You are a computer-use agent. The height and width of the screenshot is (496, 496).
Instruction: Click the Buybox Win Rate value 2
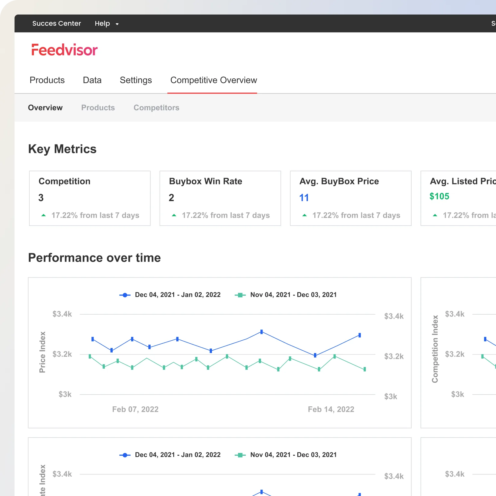coord(171,198)
